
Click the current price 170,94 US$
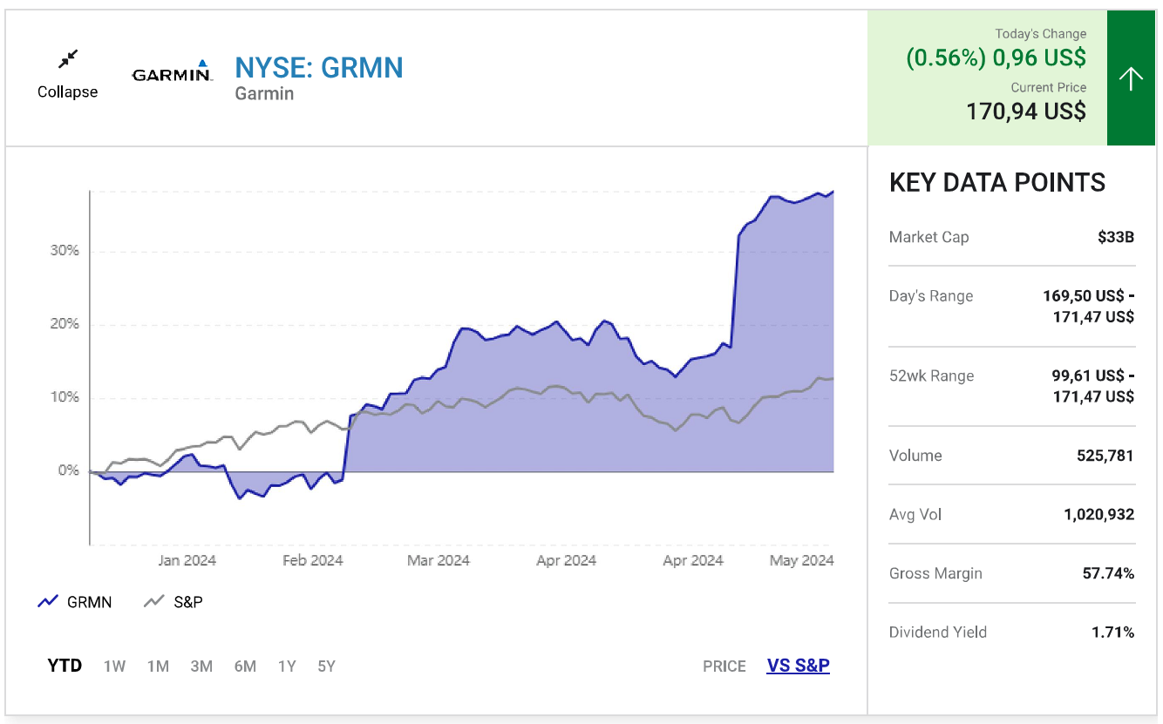(1026, 112)
